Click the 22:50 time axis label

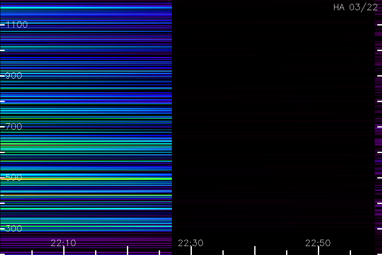(318, 243)
